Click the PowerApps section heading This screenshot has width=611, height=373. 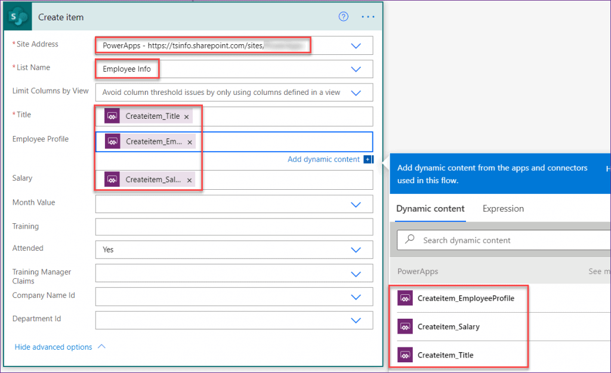tap(418, 272)
